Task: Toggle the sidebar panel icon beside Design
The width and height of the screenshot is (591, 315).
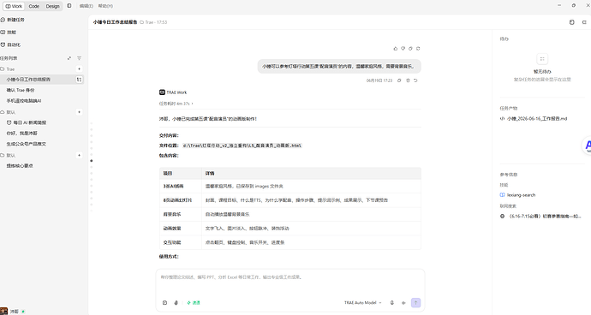Action: [x=69, y=6]
